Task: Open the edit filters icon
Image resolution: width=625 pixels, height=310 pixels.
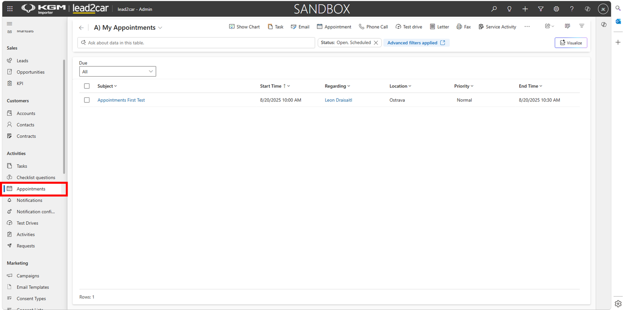Action: pyautogui.click(x=582, y=26)
